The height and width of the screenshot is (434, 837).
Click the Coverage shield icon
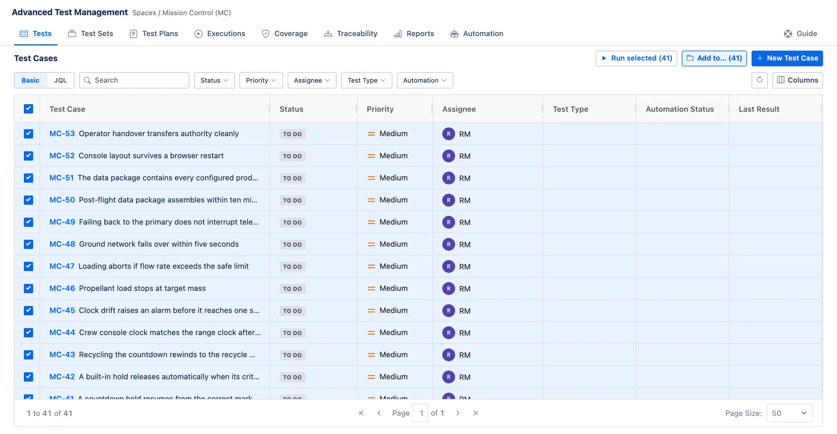(x=266, y=34)
